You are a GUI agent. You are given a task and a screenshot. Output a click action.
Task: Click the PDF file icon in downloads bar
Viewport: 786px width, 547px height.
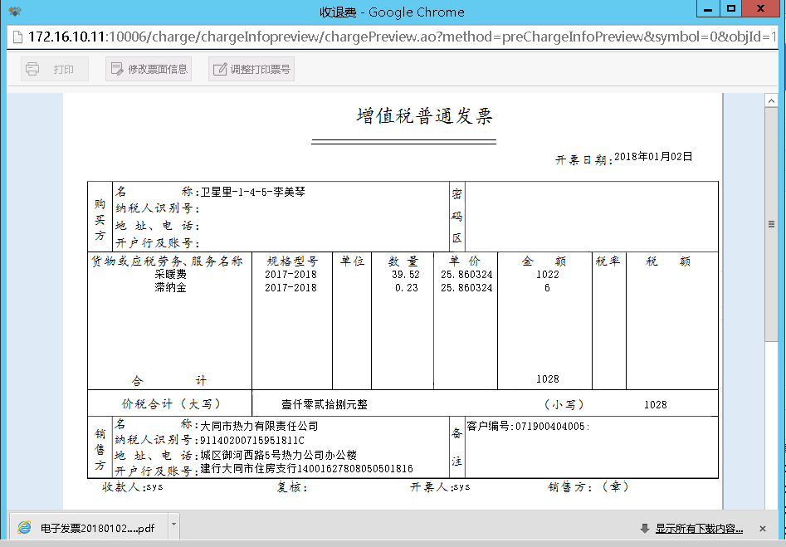[24, 528]
